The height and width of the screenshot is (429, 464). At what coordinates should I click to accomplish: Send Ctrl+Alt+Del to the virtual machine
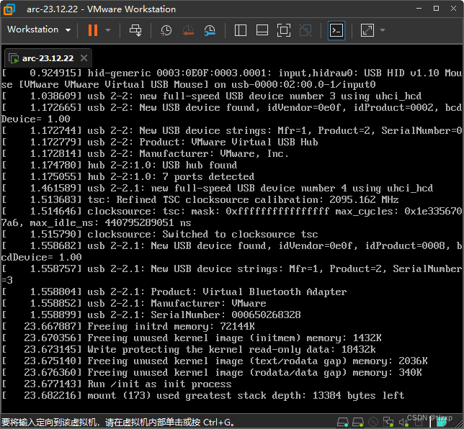click(135, 30)
